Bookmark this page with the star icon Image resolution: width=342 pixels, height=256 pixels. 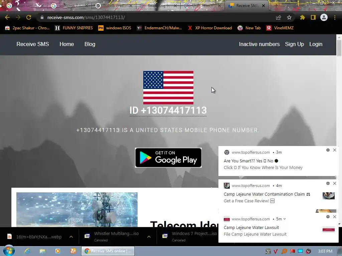click(289, 17)
